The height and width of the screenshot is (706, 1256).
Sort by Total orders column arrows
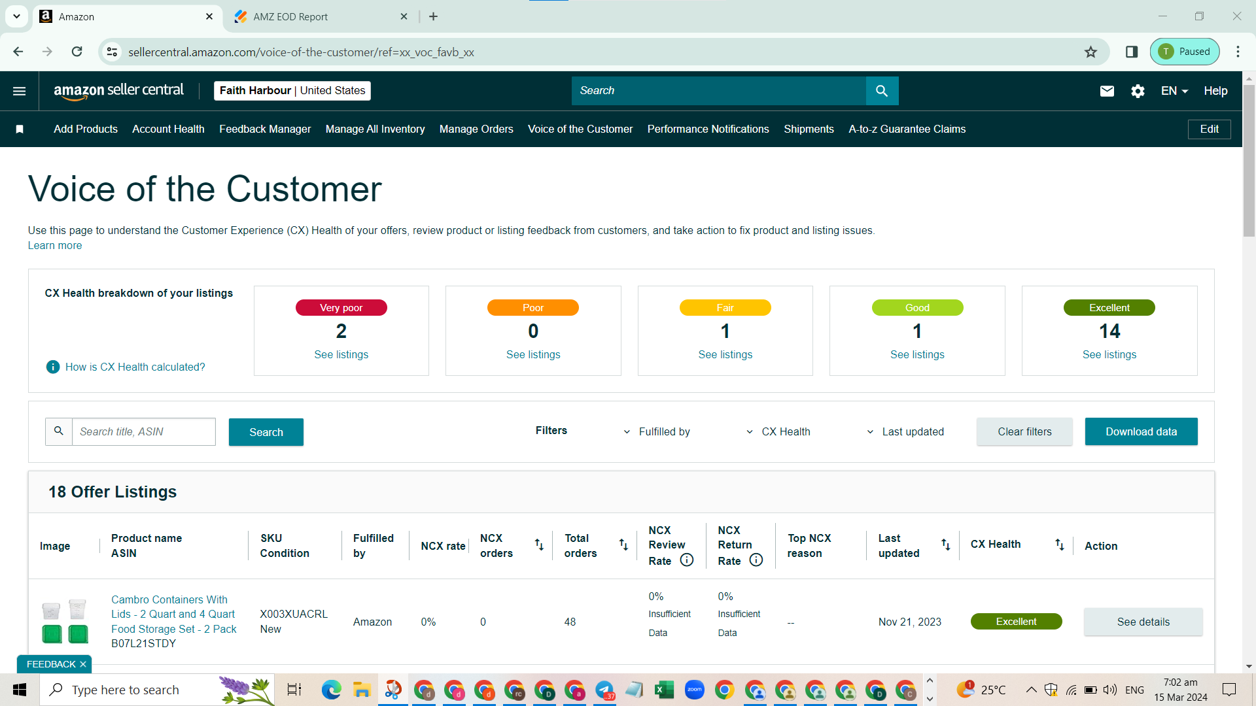(623, 545)
